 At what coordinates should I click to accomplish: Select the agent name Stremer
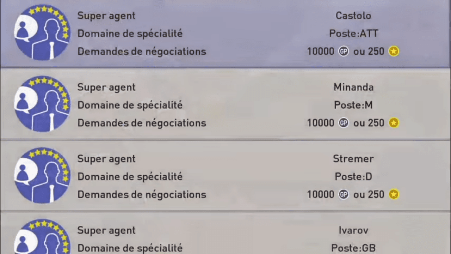point(353,159)
